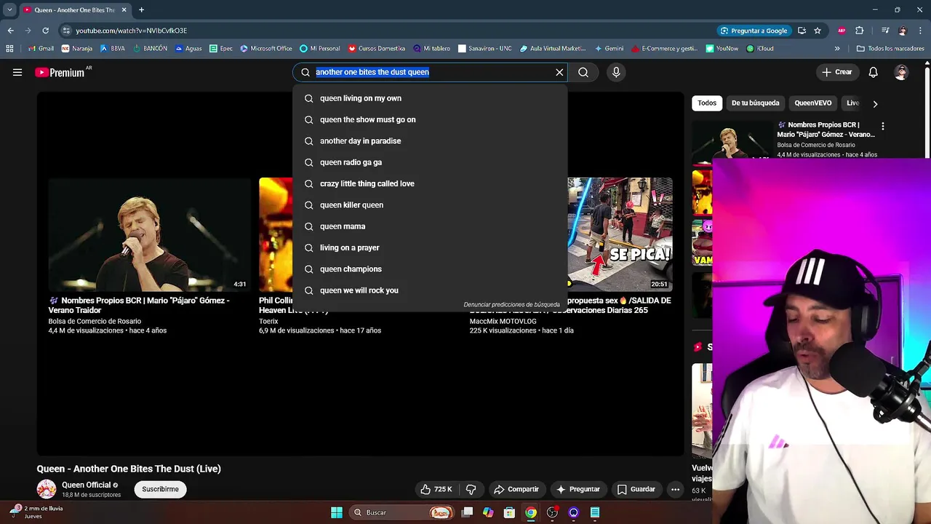Viewport: 931px width, 524px height.
Task: Select the "Todos" filter chip
Action: click(707, 103)
